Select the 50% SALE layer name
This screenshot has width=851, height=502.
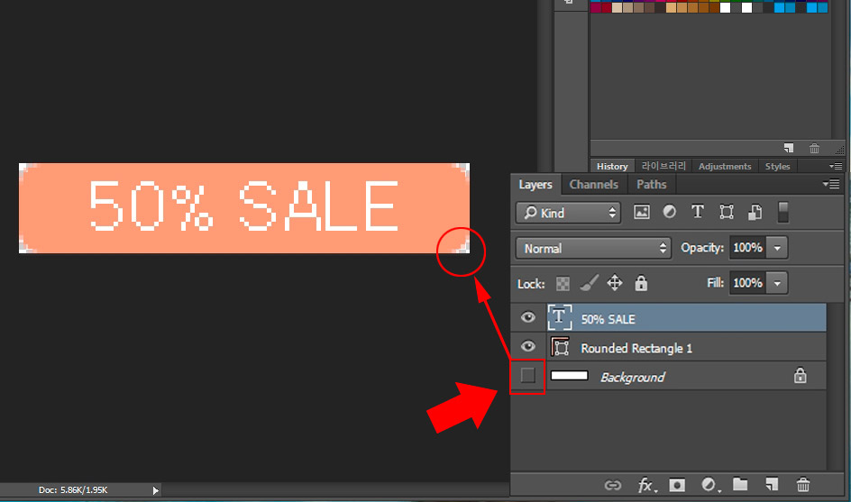pyautogui.click(x=608, y=319)
